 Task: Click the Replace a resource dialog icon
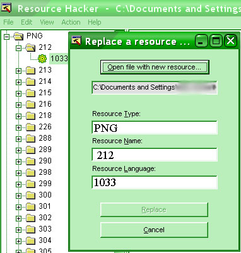click(76, 40)
